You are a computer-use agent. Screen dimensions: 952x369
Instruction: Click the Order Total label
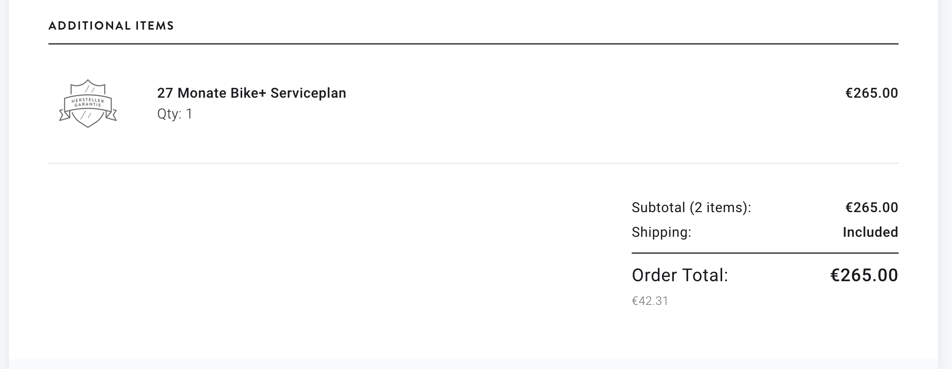(680, 275)
